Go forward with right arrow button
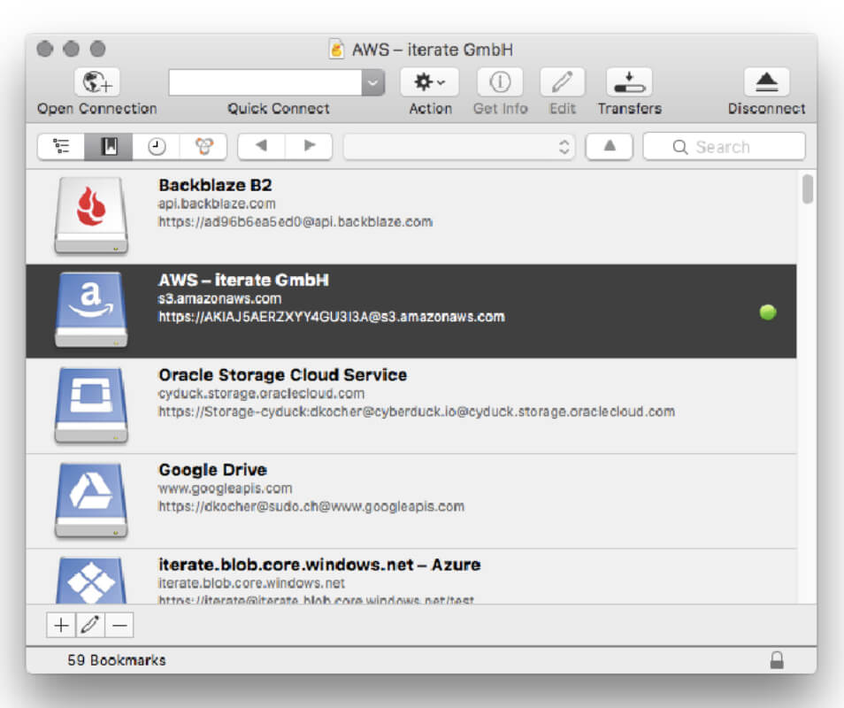The image size is (844, 708). pos(309,146)
